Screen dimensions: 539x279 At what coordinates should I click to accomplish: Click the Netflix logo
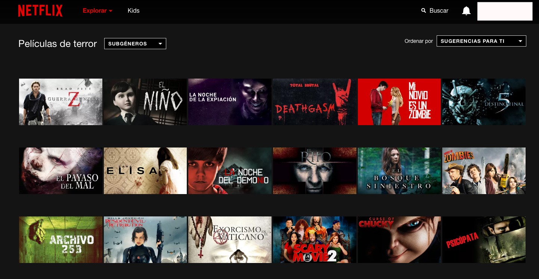[40, 11]
